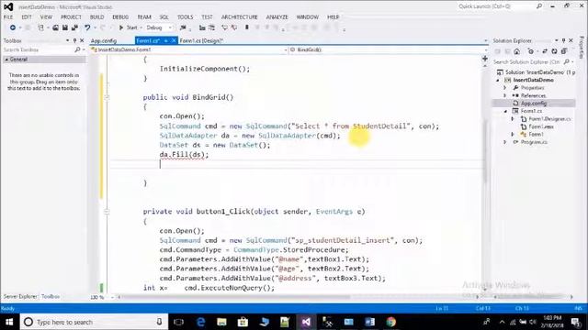Click the Search Toolbox input field
Screen dimensions: 588x330
(x=40, y=49)
